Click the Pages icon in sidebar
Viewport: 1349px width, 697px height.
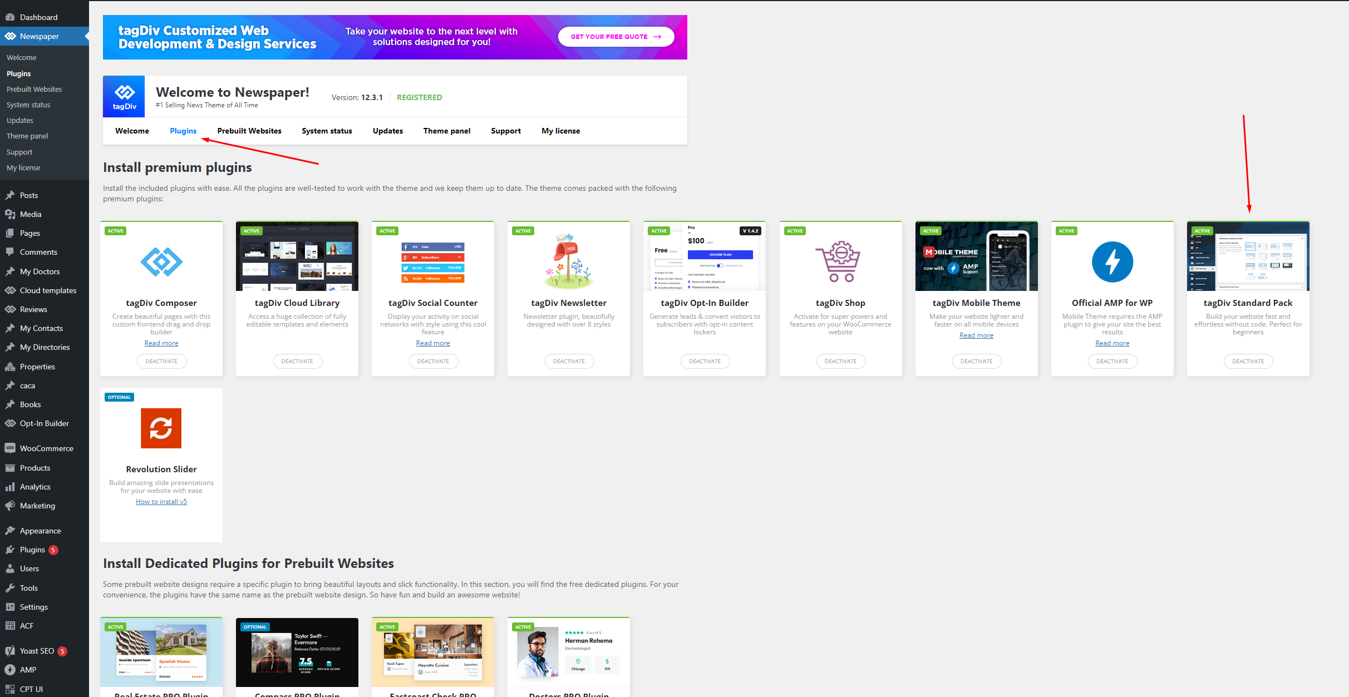click(10, 233)
